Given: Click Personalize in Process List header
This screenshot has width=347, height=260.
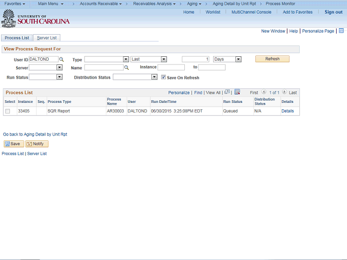Looking at the screenshot, I should coord(179,93).
